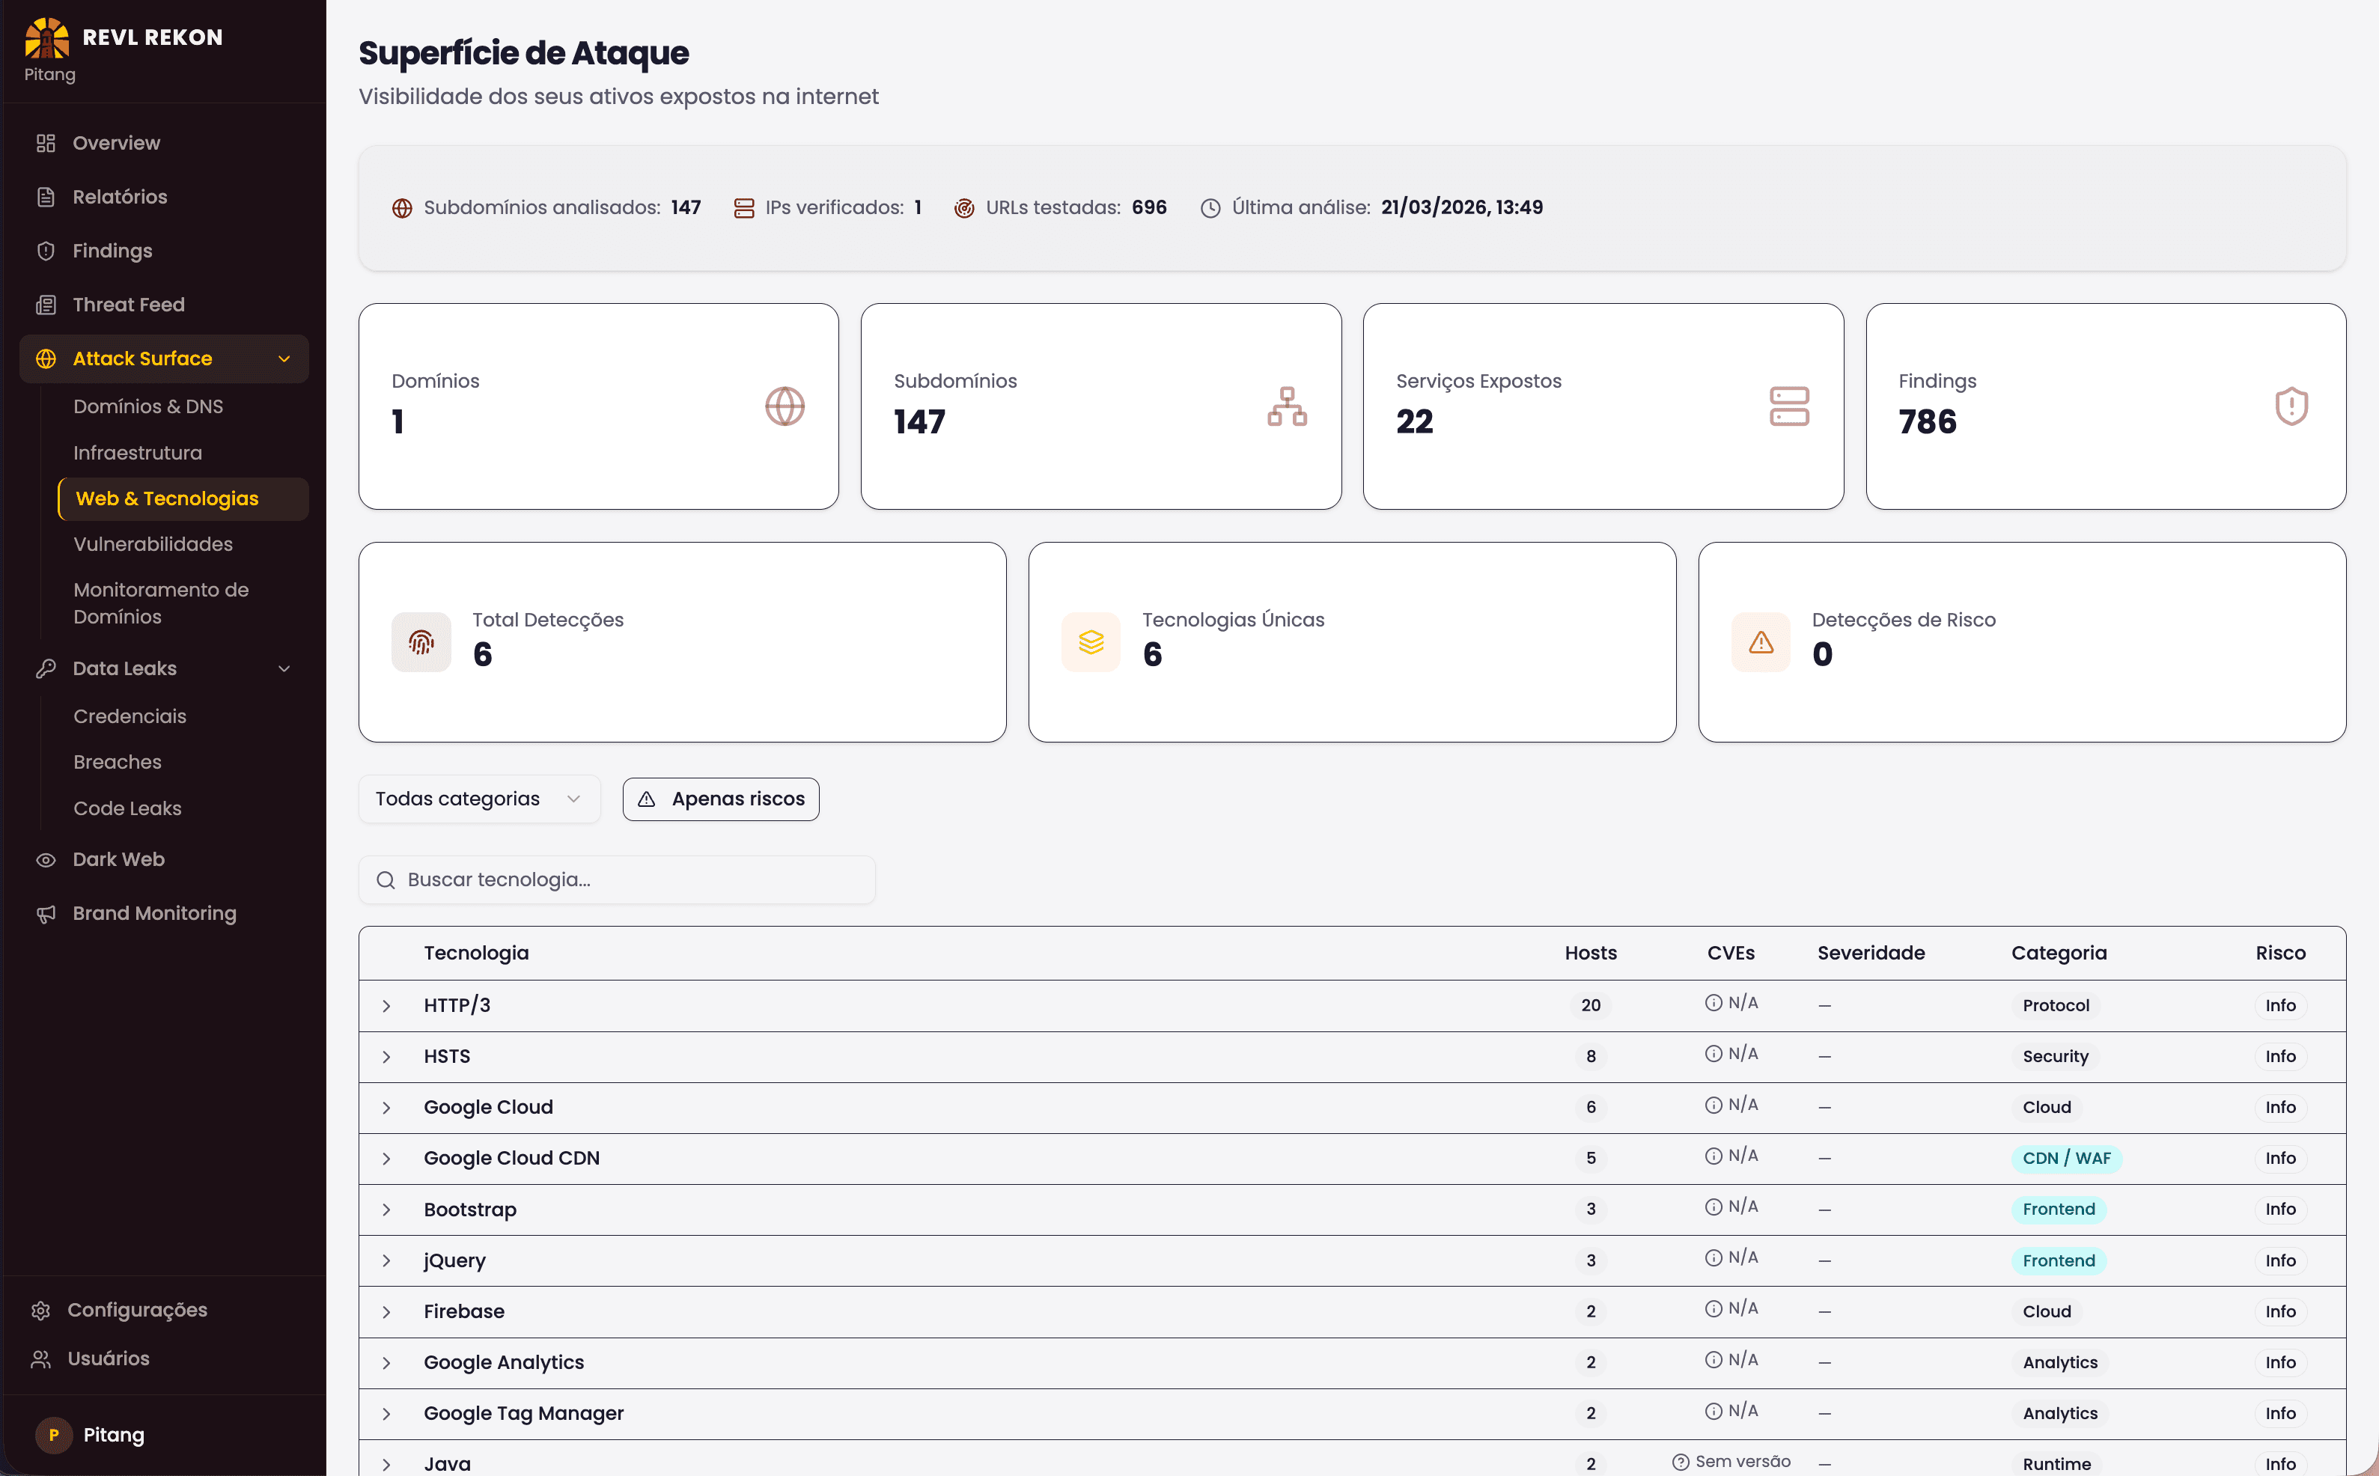Image resolution: width=2379 pixels, height=1476 pixels.
Task: Open the Threat Feed section
Action: 128,304
